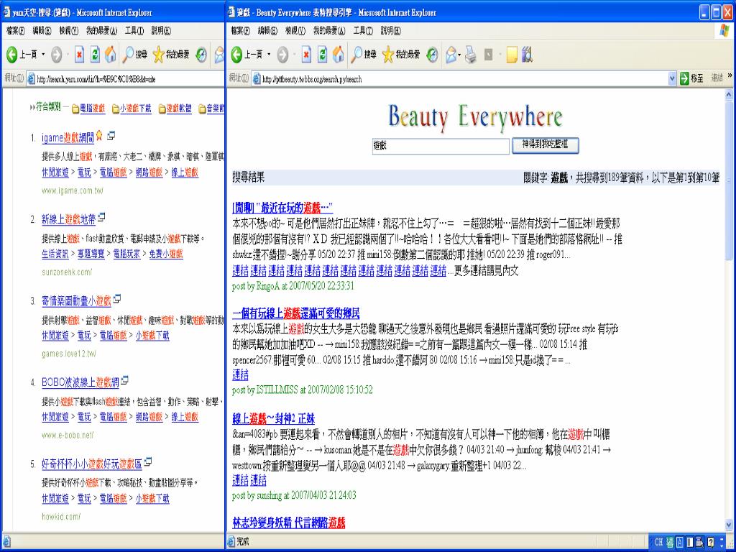Refresh the yam search window page
736x552 pixels.
[95, 55]
